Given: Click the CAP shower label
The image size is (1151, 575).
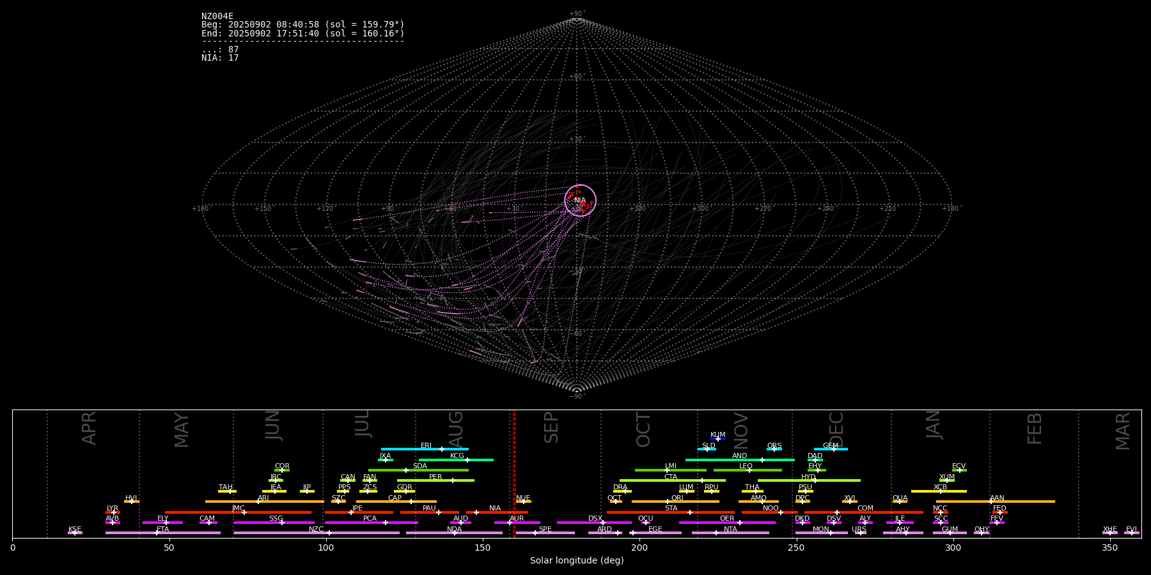Looking at the screenshot, I should 395,498.
